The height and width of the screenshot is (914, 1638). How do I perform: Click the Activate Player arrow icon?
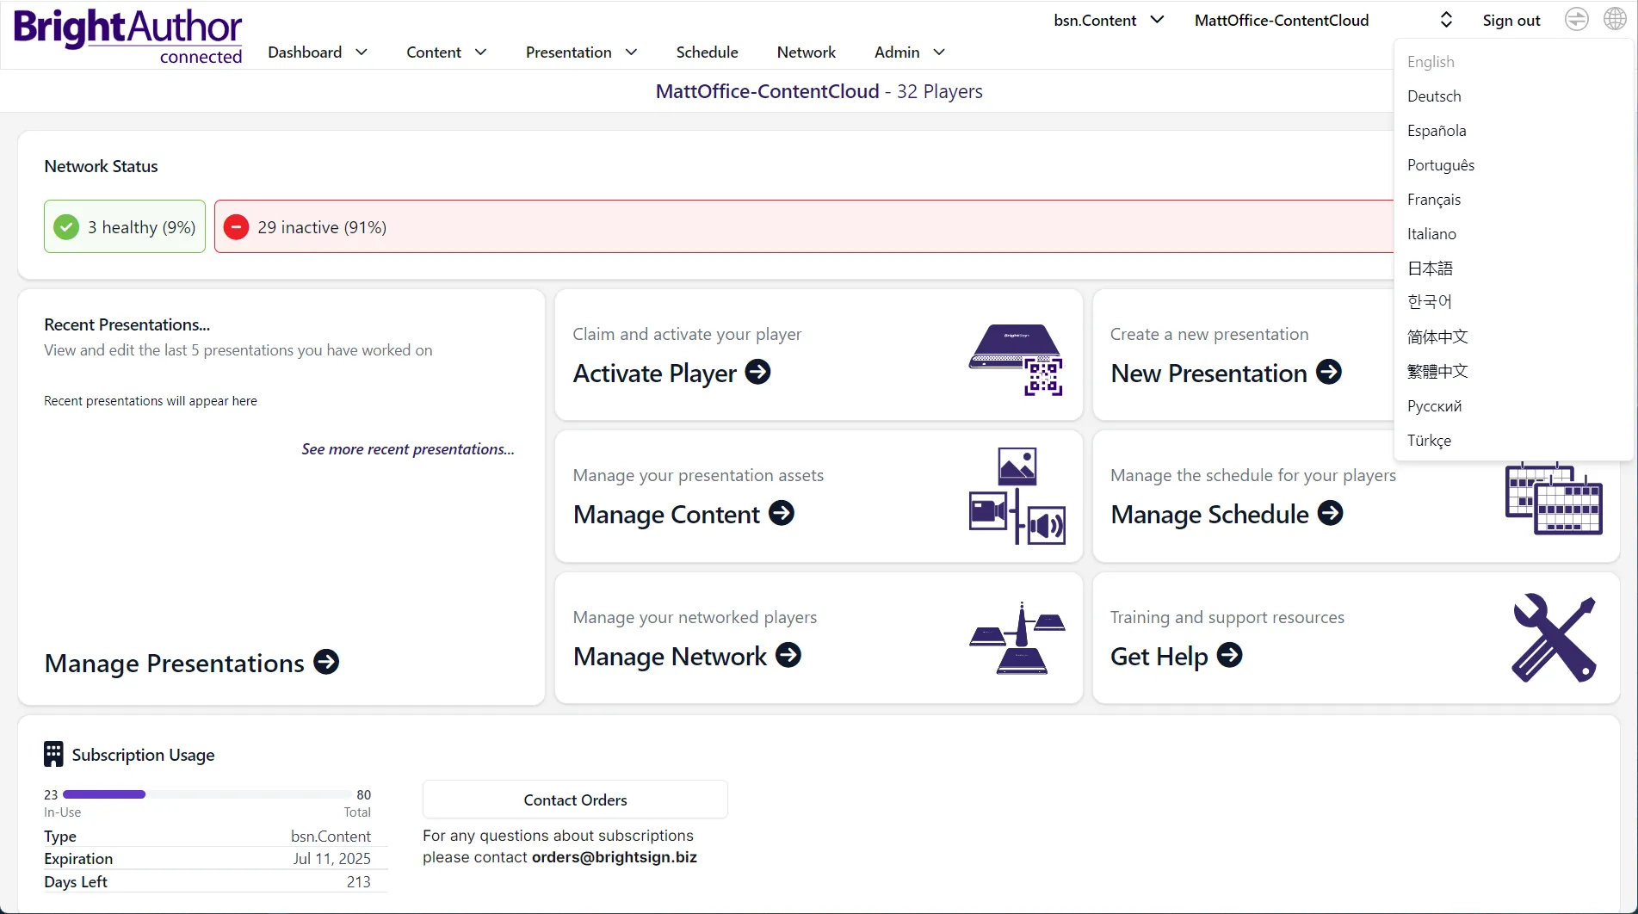coord(757,372)
